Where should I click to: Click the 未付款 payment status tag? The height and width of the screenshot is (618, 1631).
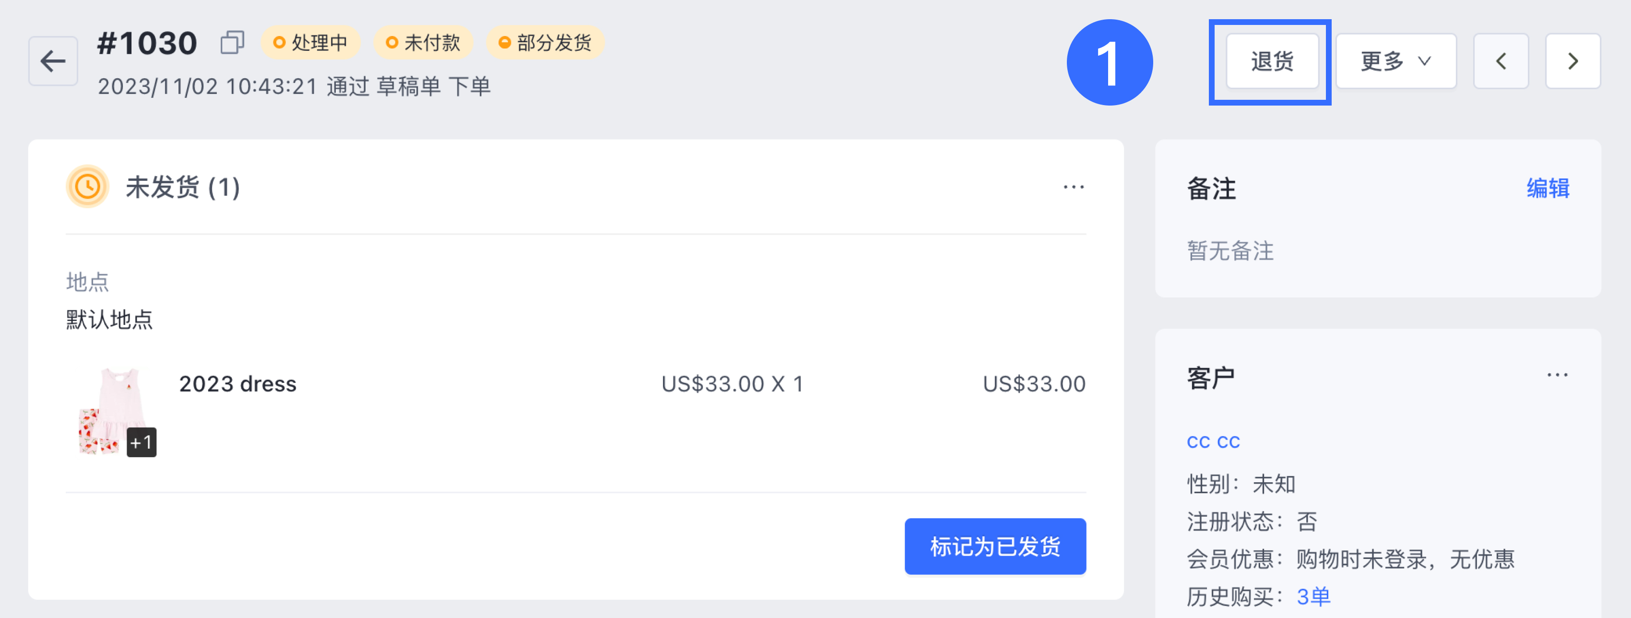[423, 42]
